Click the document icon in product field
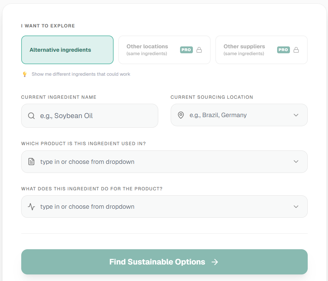 click(x=31, y=162)
